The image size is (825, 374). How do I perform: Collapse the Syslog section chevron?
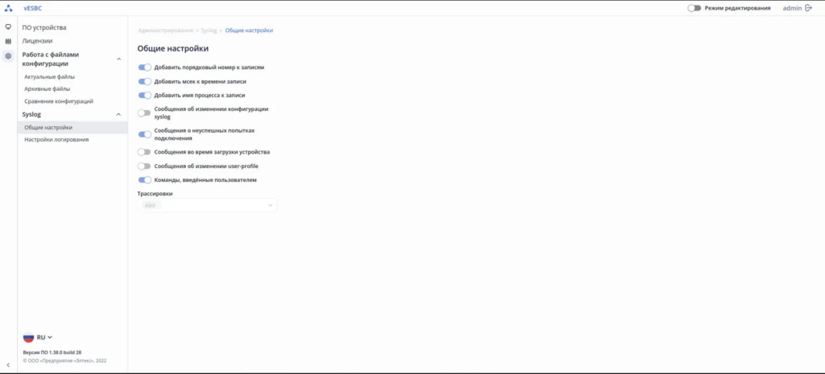119,114
